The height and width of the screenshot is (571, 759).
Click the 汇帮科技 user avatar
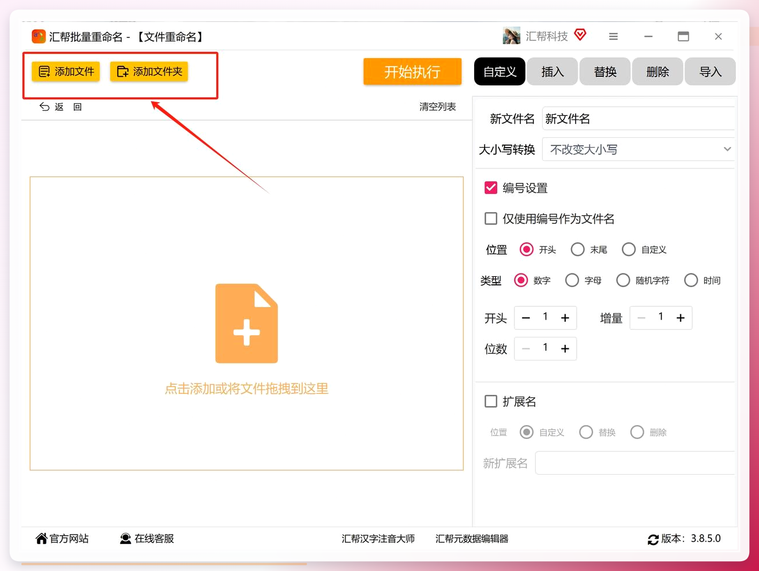tap(512, 36)
